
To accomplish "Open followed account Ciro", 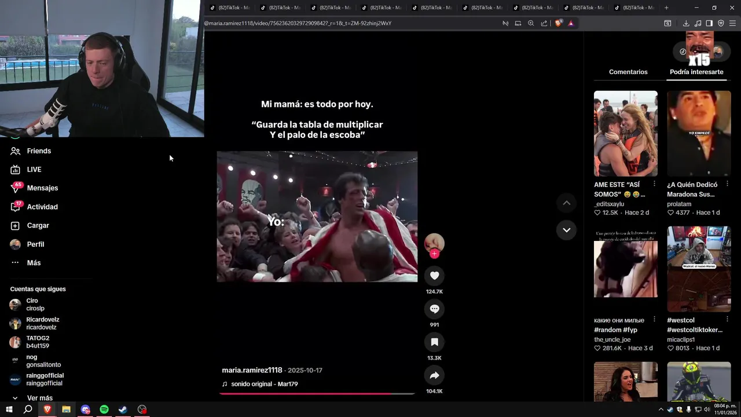I will (x=27, y=304).
